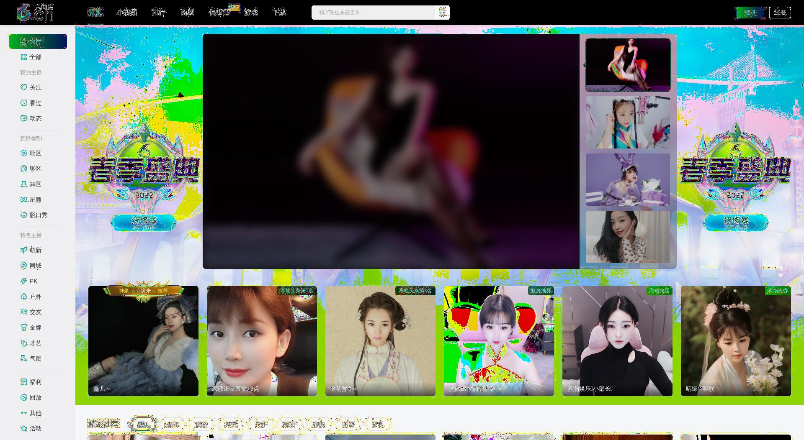This screenshot has width=804, height=440.
Task: Select the 默认 recommendation tab
Action: pos(143,424)
